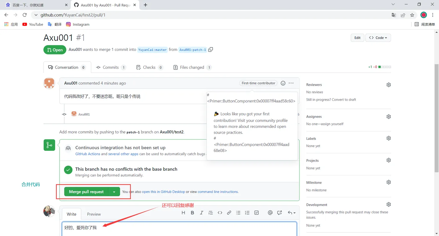Click the 4 minutes ago timestamp
Screen dimensions: 439x236
click(113, 83)
